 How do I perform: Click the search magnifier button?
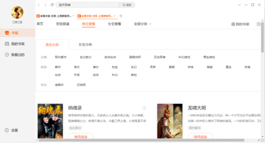point(127,5)
